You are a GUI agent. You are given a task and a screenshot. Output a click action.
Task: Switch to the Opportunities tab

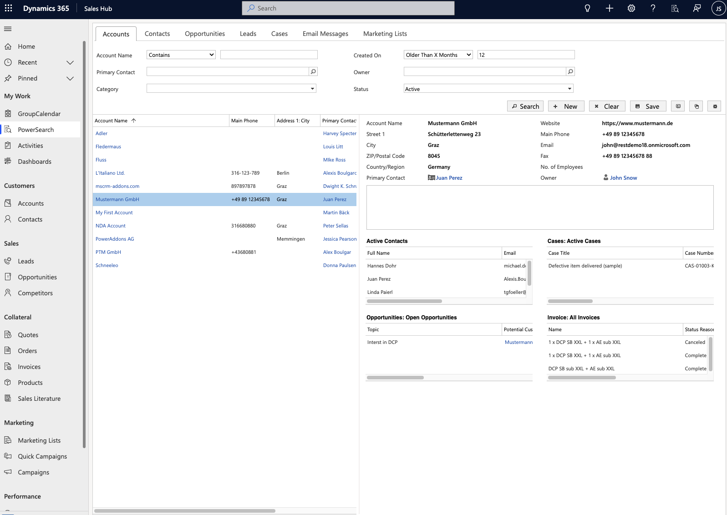(205, 34)
